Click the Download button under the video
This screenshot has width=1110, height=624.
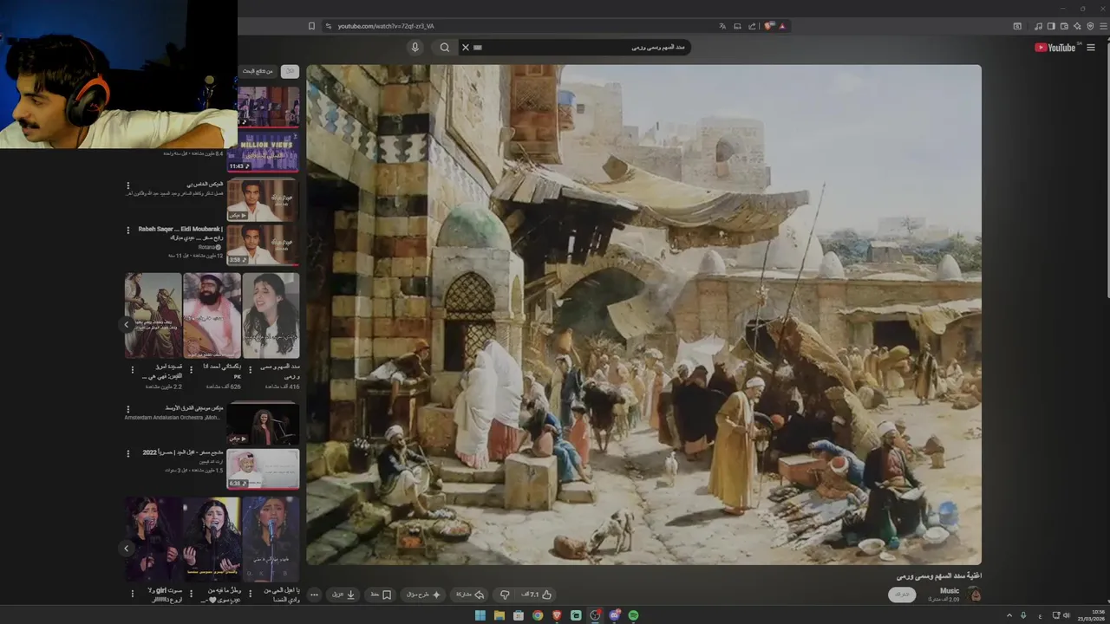tap(343, 595)
